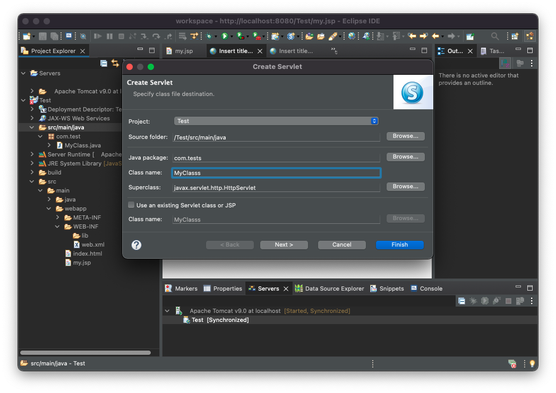
Task: Click Browse next to Java package
Action: pyautogui.click(x=405, y=156)
